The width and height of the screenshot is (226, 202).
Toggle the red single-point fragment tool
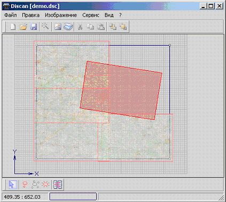[x=25, y=184]
